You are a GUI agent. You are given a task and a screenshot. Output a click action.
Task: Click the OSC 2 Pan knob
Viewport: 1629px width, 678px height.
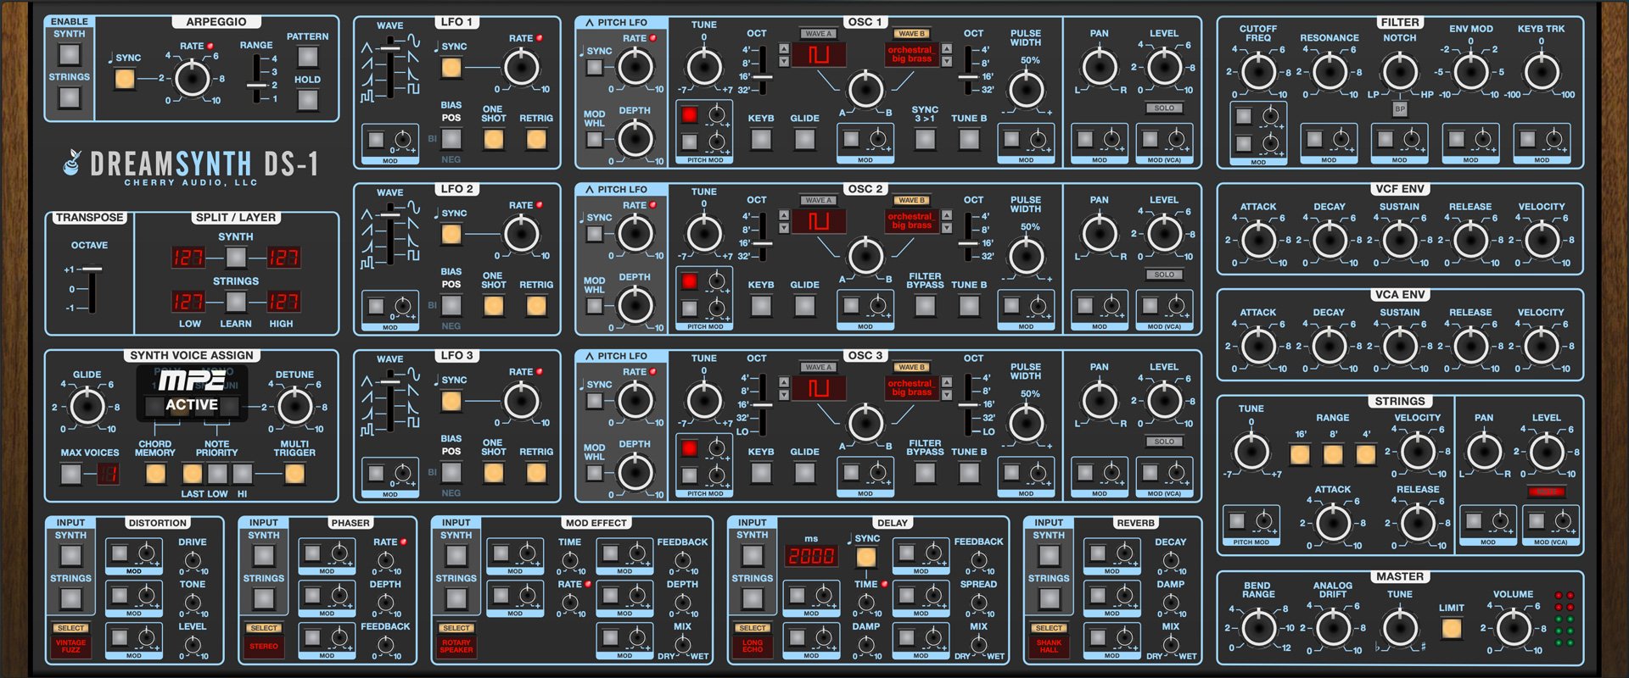click(x=1100, y=233)
